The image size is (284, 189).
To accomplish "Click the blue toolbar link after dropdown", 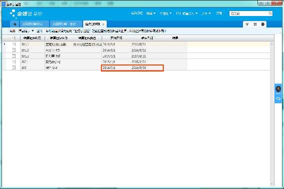I will [x=39, y=31].
